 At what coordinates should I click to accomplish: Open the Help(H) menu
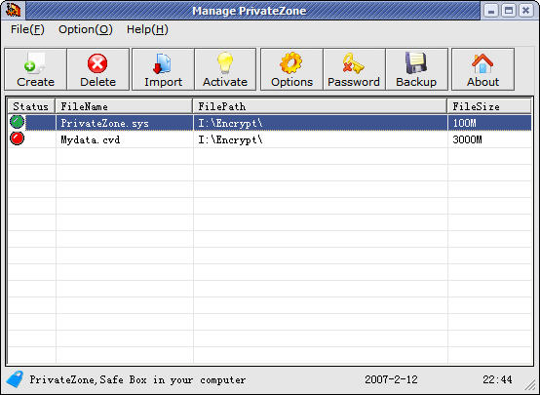point(147,29)
